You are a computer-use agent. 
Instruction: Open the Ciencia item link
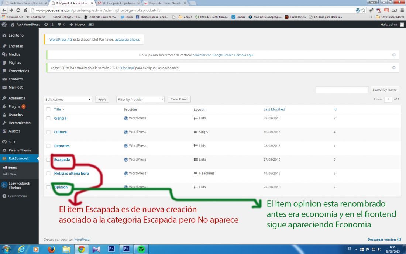click(60, 119)
